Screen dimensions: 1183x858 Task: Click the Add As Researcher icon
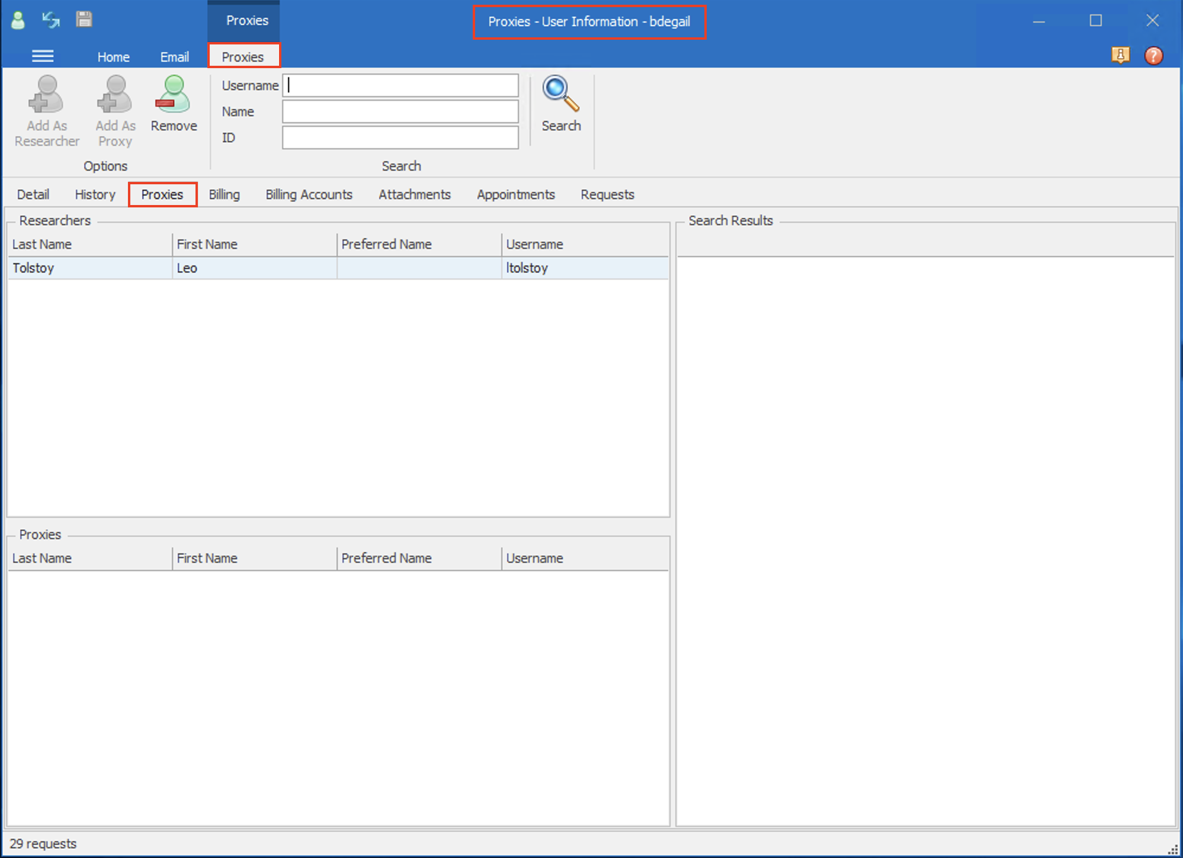click(x=46, y=95)
